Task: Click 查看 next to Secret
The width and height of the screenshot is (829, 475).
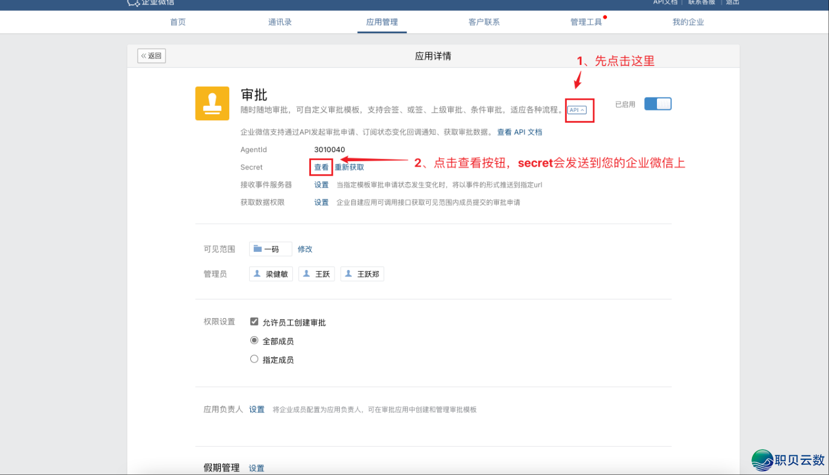Action: 321,167
